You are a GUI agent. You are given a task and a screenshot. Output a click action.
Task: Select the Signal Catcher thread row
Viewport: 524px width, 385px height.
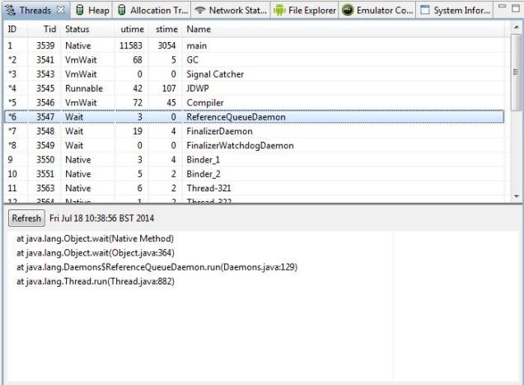point(254,74)
